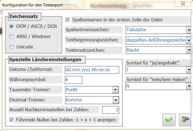Screen dimensions: 193x131
Task: Click the Zeichensatz group header label
Action: [x=23, y=16]
